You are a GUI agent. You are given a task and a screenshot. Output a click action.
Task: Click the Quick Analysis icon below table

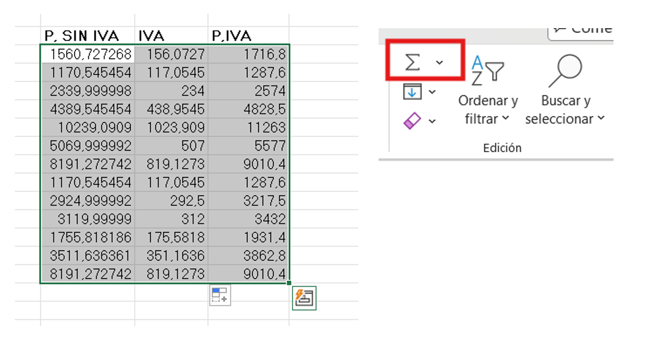(219, 295)
